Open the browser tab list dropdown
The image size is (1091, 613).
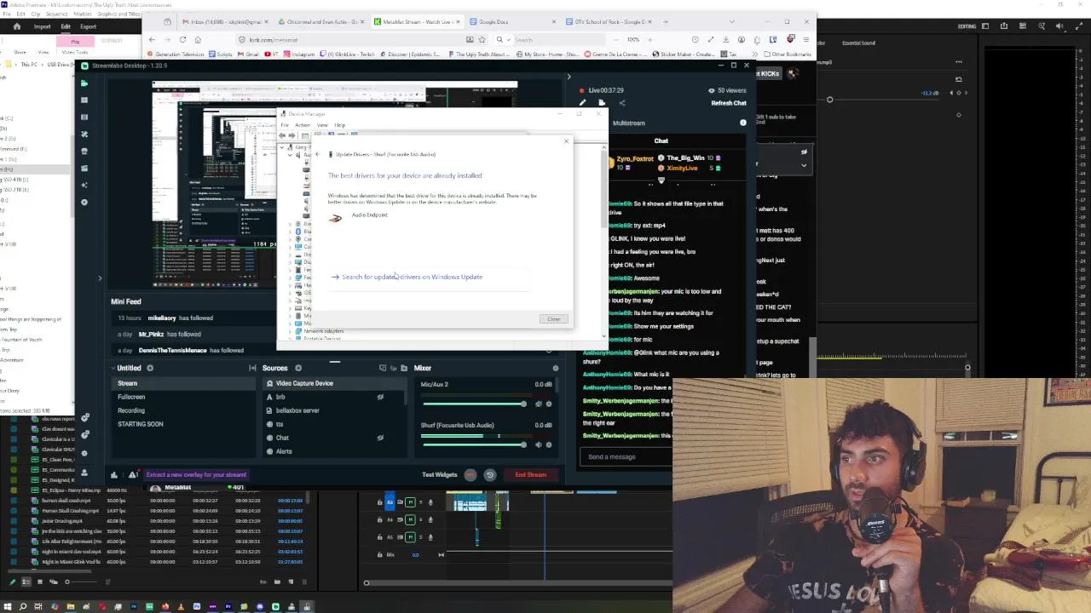click(x=731, y=21)
